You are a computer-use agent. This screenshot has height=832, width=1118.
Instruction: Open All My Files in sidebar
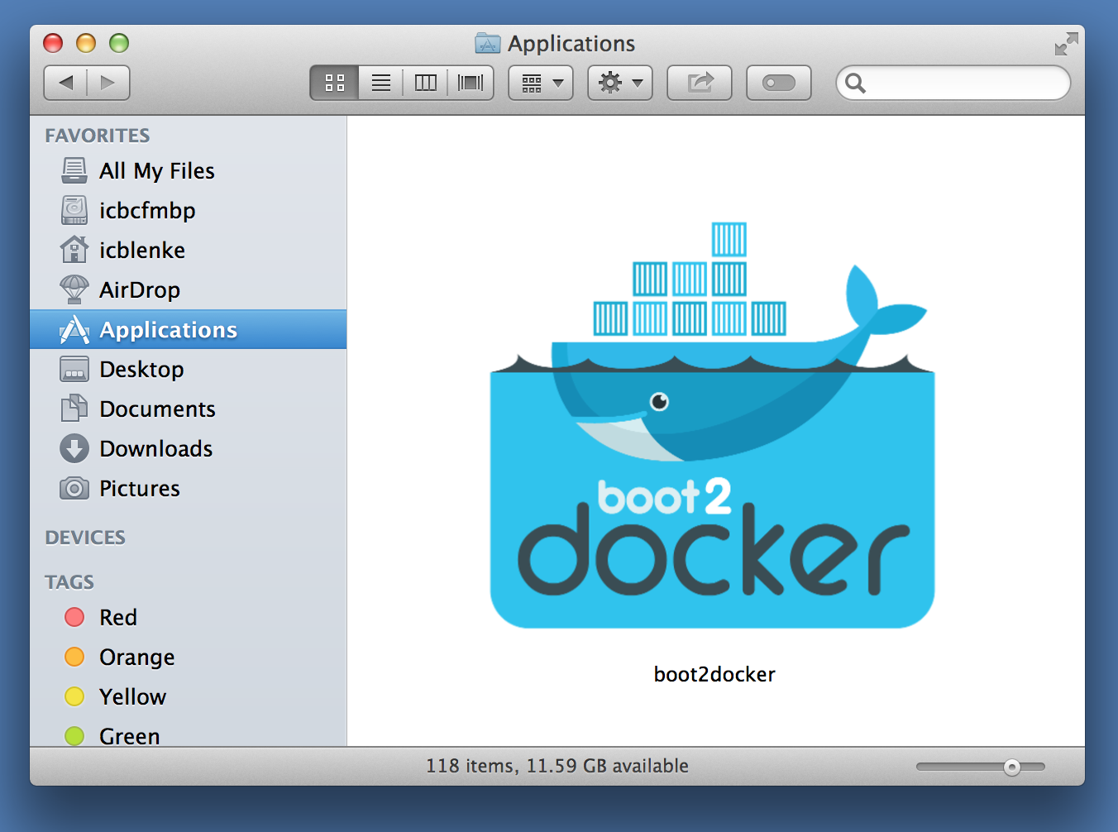pos(188,170)
